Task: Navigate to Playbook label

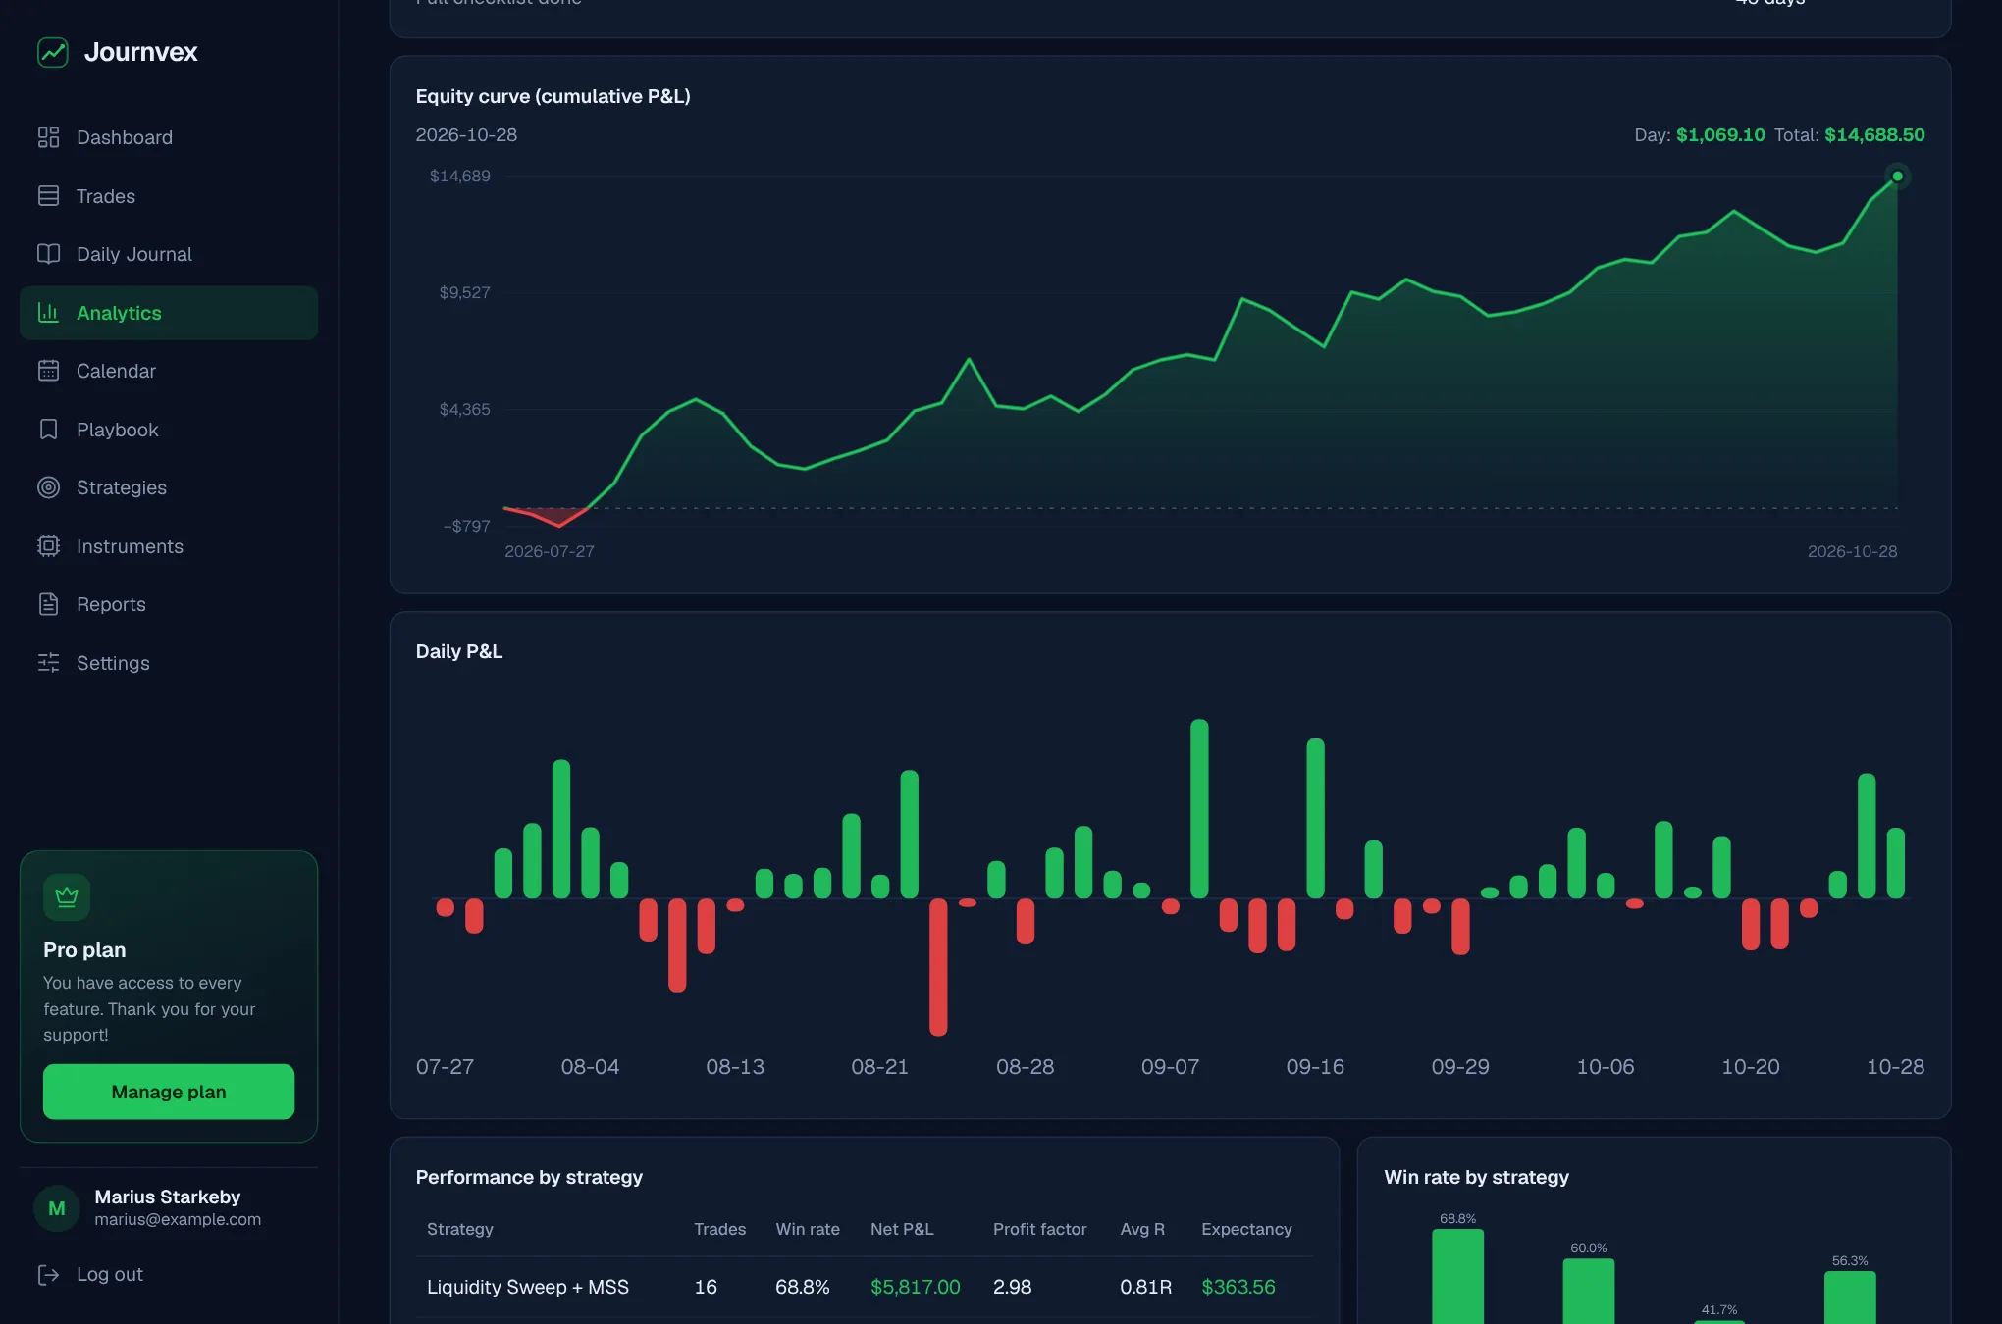Action: 118,430
